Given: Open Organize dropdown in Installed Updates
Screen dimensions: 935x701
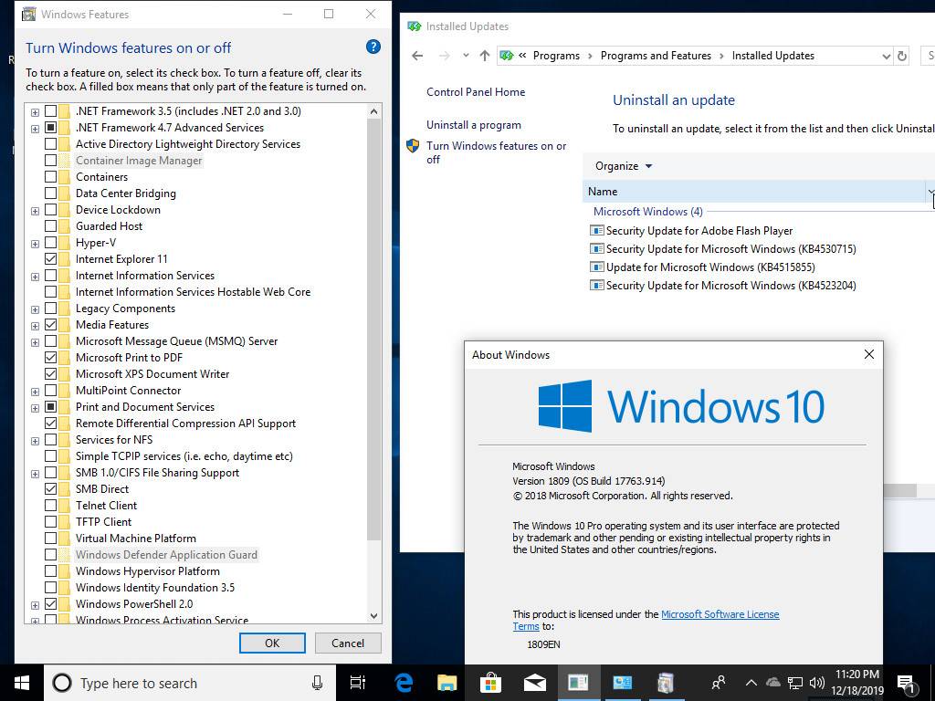Looking at the screenshot, I should [x=623, y=166].
